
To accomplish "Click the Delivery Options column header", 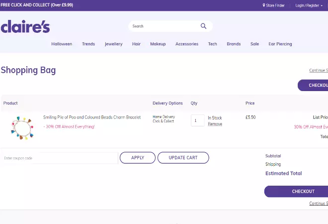I will tap(167, 103).
